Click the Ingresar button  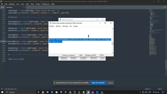click(x=63, y=58)
